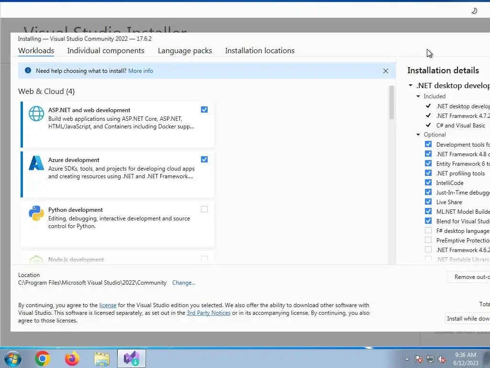Uncheck Entity Framework 6 tools

428,163
